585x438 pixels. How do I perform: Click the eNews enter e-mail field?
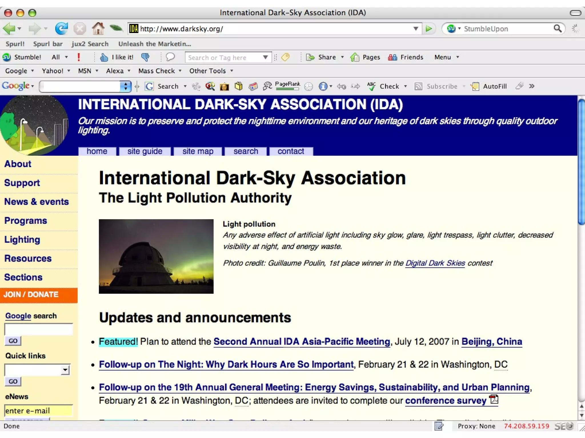point(38,411)
